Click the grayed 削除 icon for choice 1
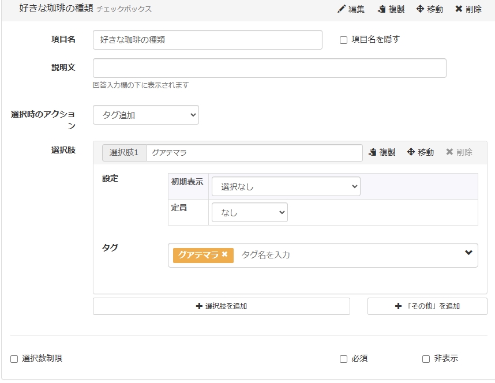495x383 pixels. click(449, 152)
